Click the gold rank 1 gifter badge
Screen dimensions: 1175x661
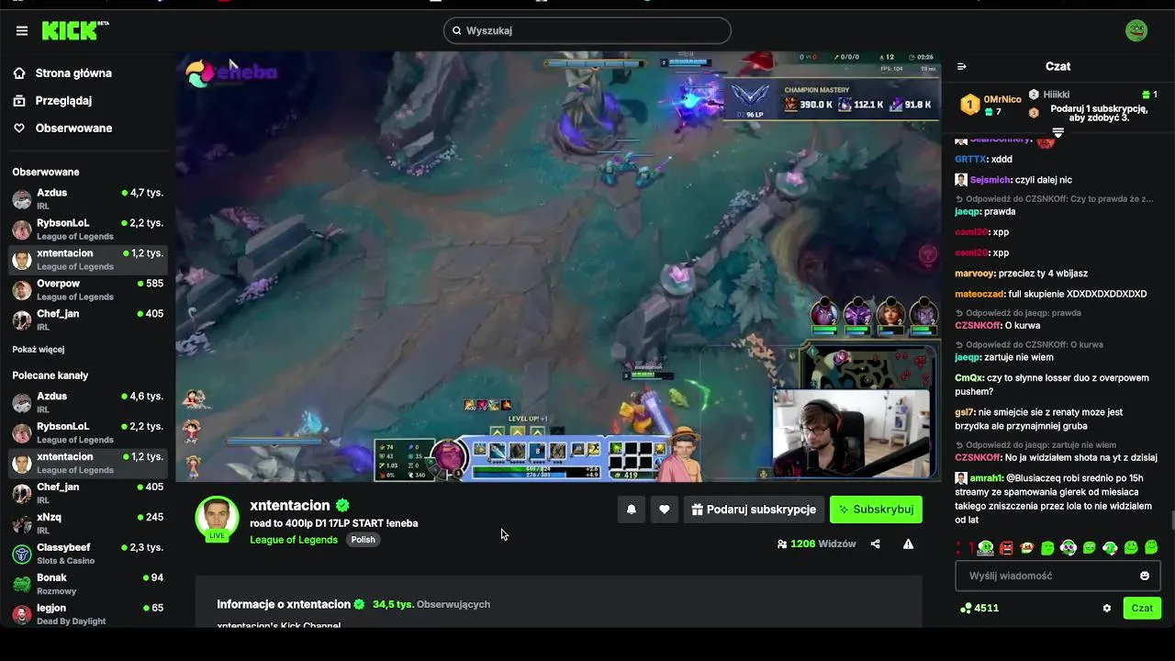969,105
